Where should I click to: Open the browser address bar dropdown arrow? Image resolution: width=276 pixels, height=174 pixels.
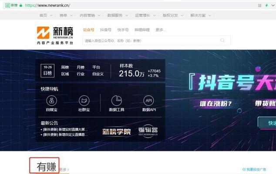(x=273, y=6)
